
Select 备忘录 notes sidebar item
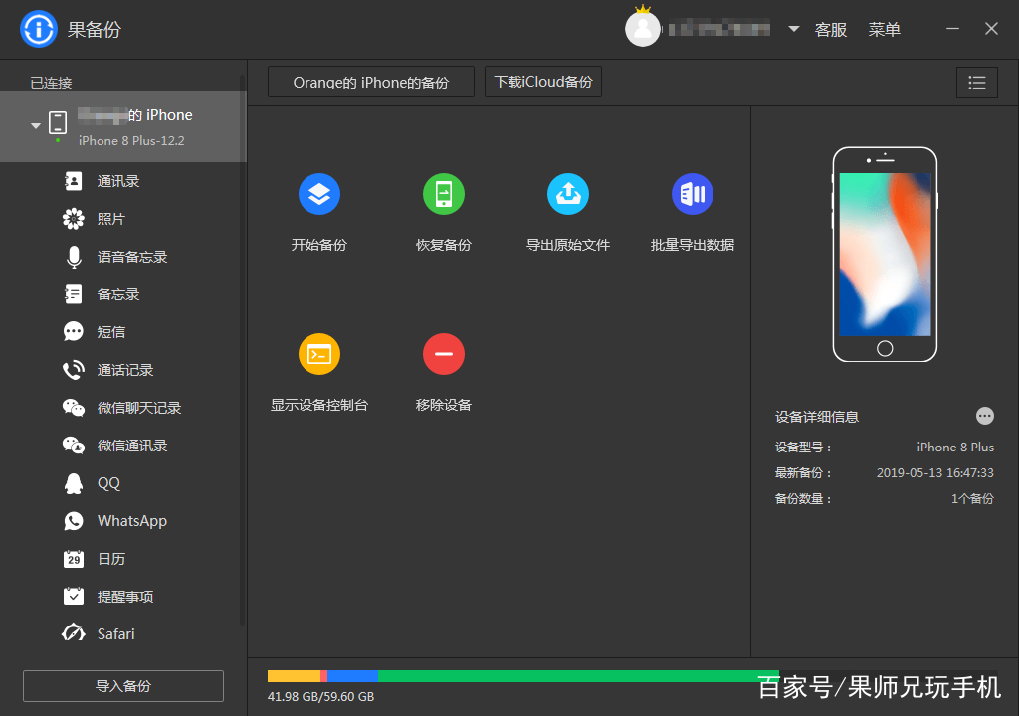[122, 294]
